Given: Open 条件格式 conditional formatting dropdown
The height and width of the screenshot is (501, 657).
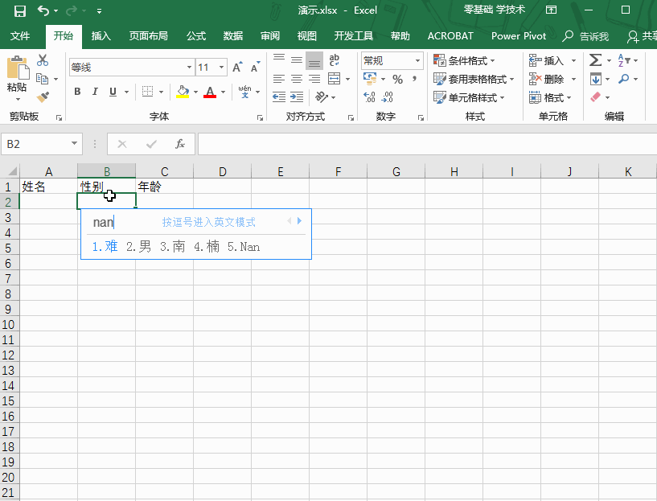Looking at the screenshot, I should coord(464,60).
